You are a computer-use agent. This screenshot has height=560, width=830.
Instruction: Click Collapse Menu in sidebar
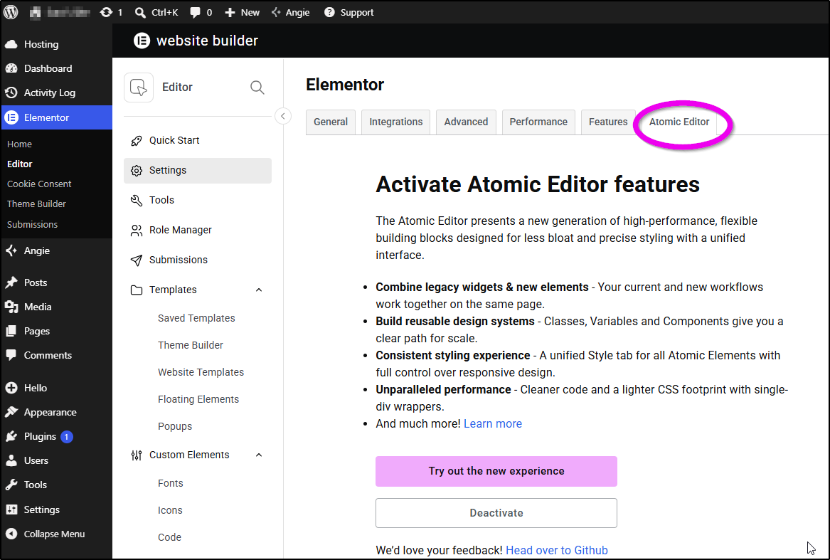56,534
